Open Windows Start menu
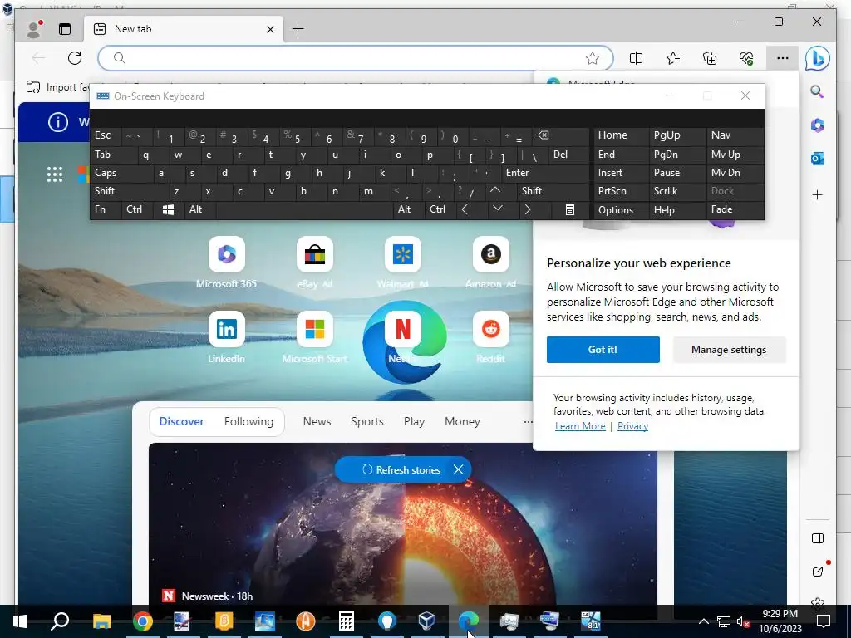 [20, 621]
